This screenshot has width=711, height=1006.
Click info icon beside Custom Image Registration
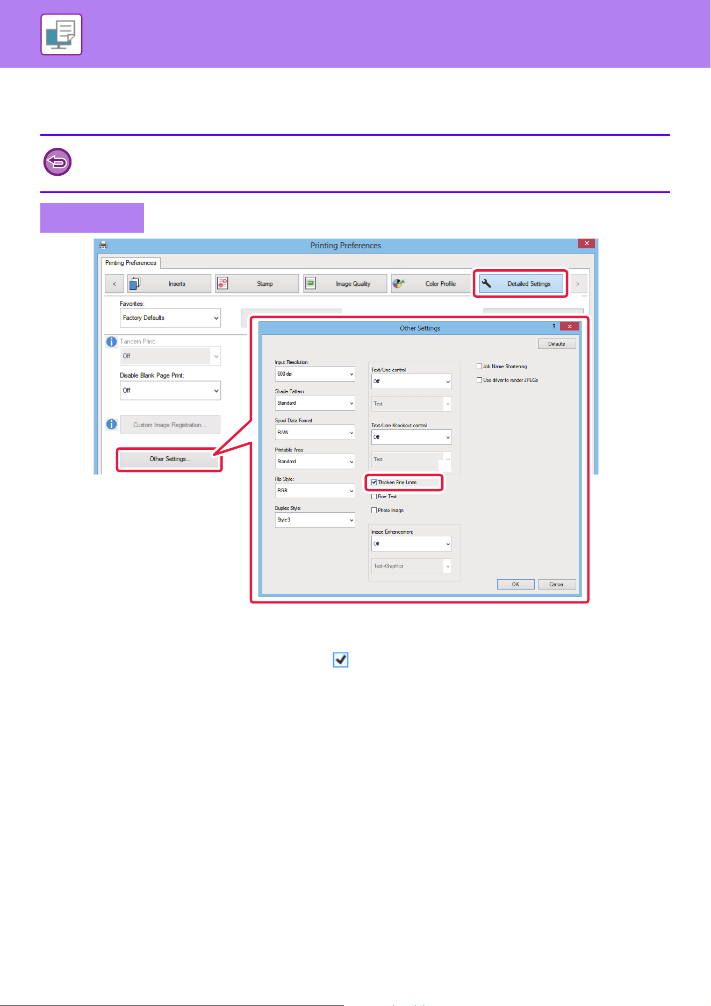(x=111, y=425)
